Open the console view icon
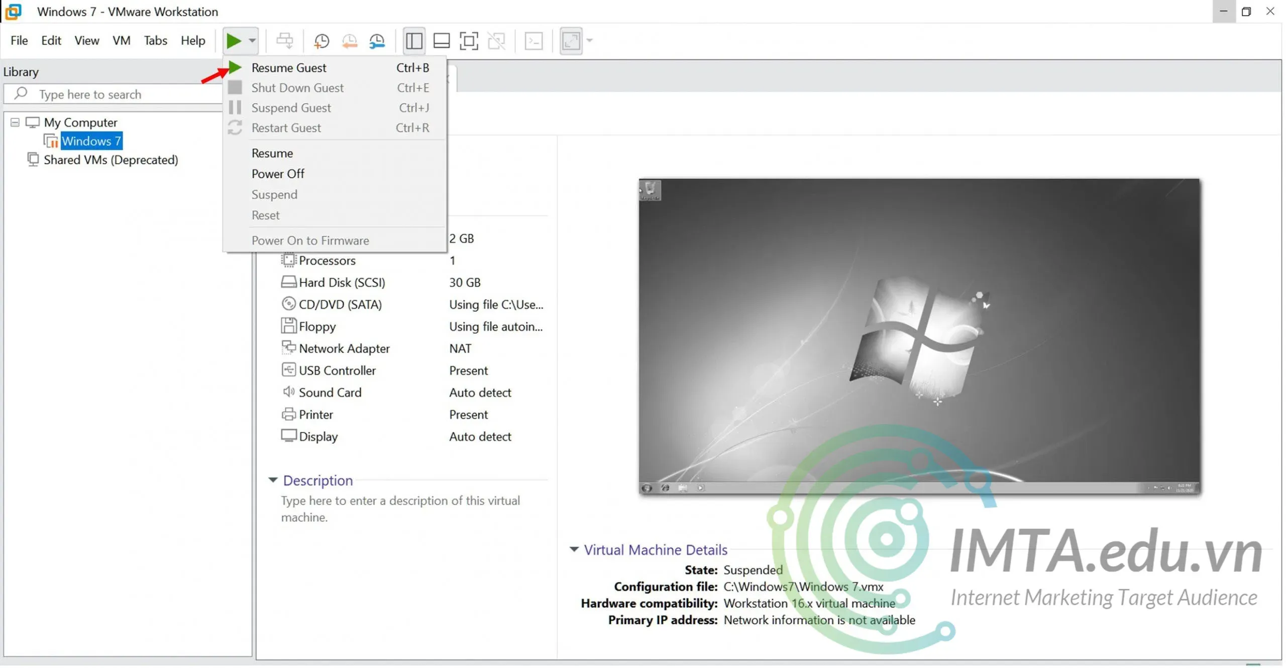The width and height of the screenshot is (1286, 668). (x=533, y=41)
